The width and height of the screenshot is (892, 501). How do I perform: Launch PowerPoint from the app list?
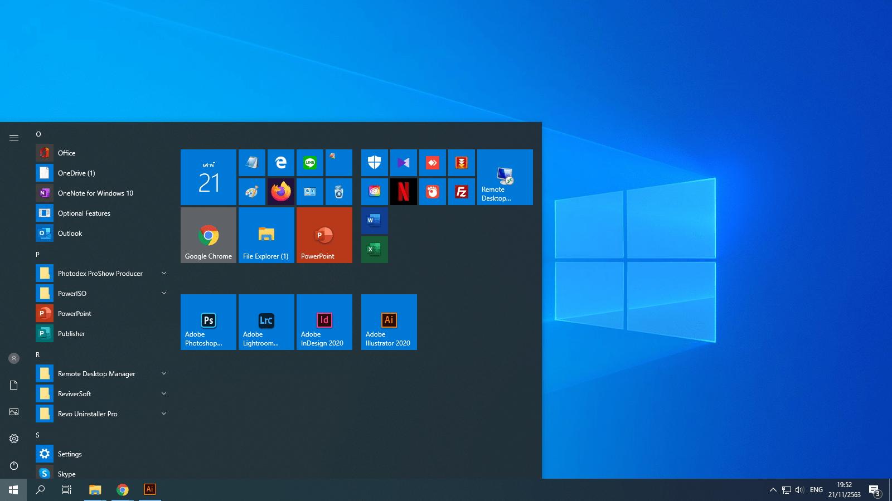103,313
